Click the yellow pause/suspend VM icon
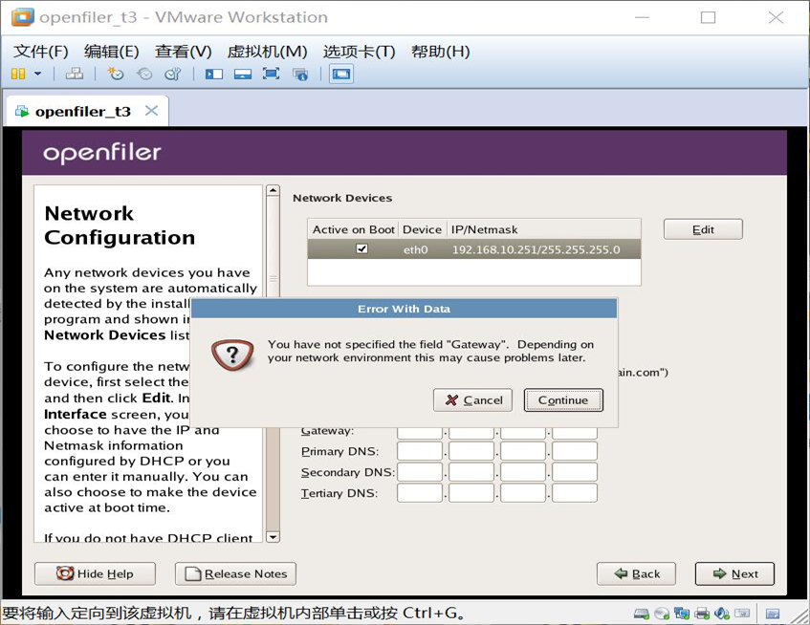This screenshot has width=810, height=625. 18,74
